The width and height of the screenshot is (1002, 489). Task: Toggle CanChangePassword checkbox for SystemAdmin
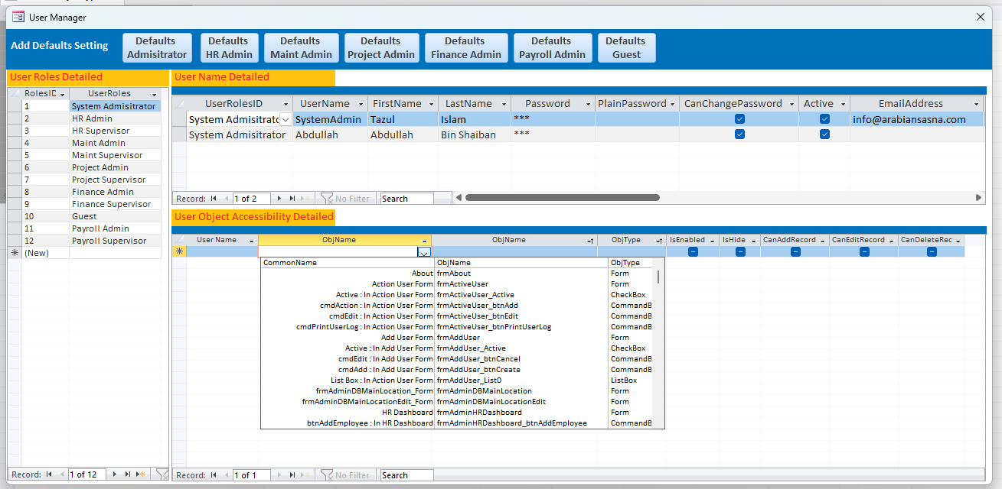pos(739,119)
